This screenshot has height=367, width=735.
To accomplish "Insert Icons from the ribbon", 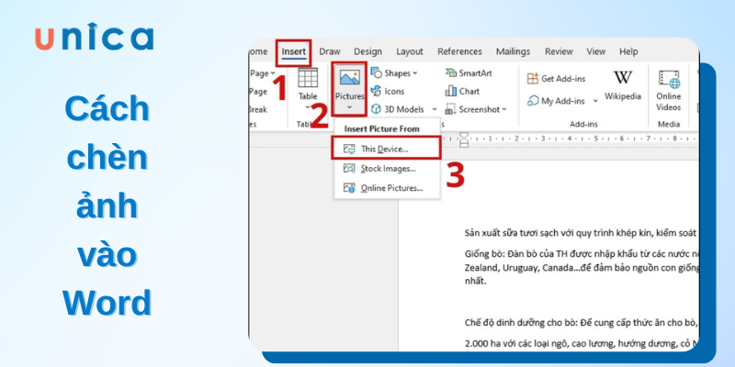I will tap(388, 91).
